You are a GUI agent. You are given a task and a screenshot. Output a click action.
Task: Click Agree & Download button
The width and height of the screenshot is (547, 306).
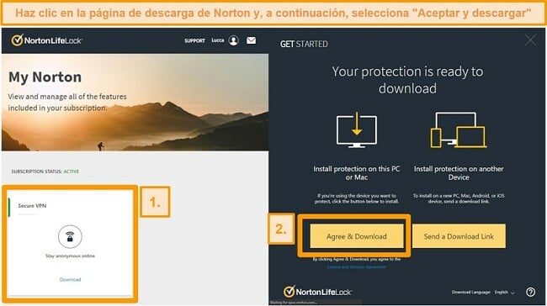click(x=357, y=236)
